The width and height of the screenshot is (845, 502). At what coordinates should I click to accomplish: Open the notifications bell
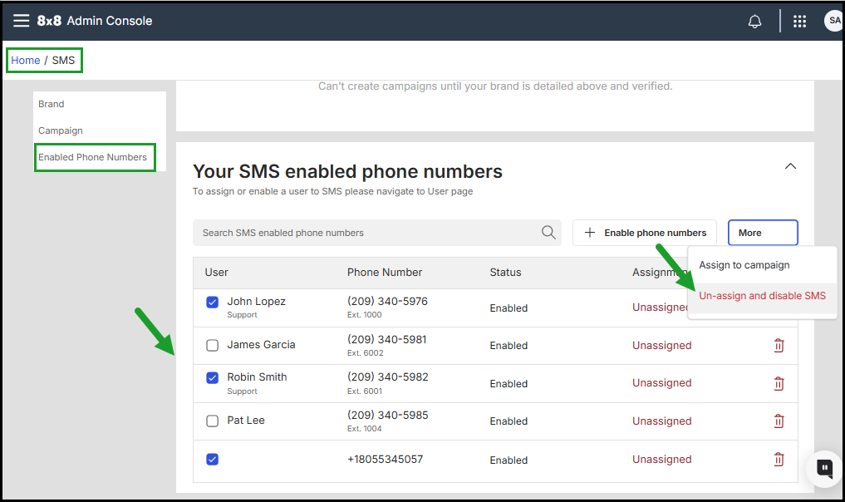click(x=754, y=22)
